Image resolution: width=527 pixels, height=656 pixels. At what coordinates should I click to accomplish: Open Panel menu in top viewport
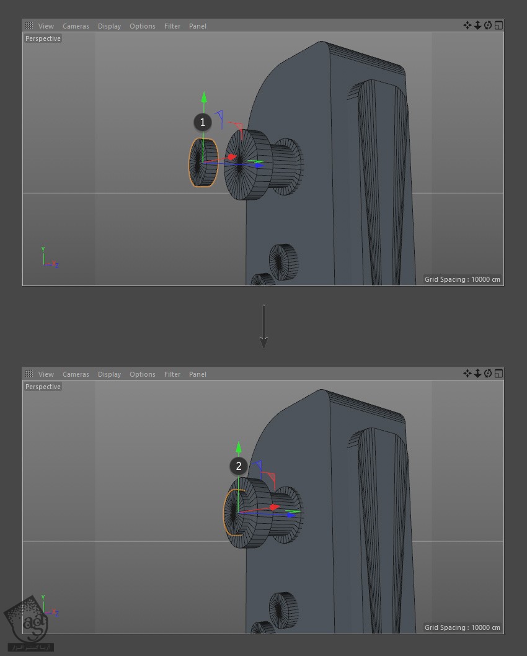click(197, 26)
